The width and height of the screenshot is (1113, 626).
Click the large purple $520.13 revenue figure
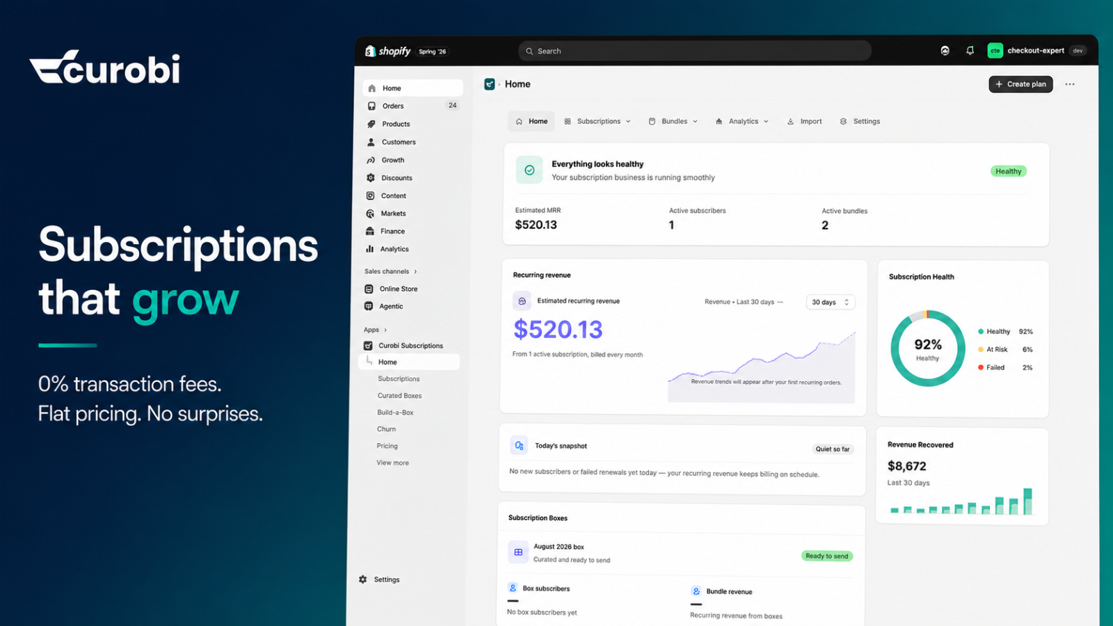click(x=558, y=330)
